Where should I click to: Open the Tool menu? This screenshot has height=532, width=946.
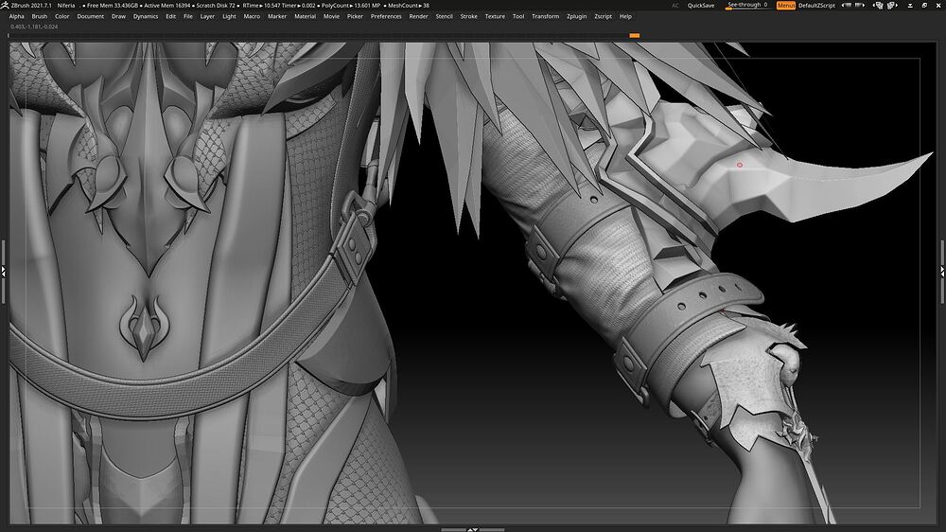(518, 16)
